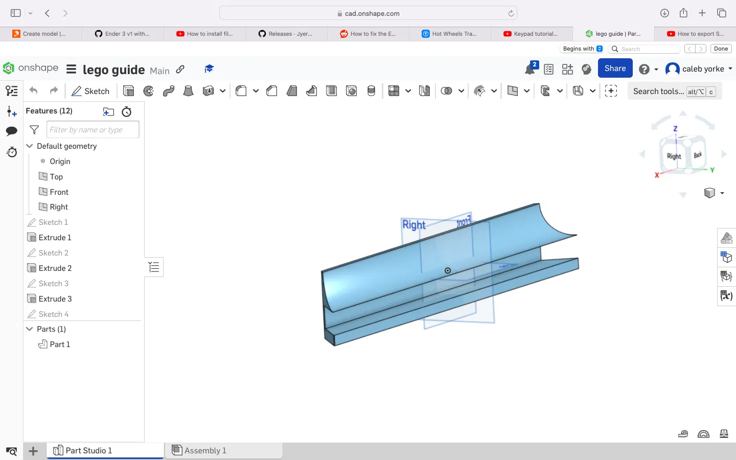736x460 pixels.
Task: Collapse the Parts (1) group
Action: click(30, 329)
